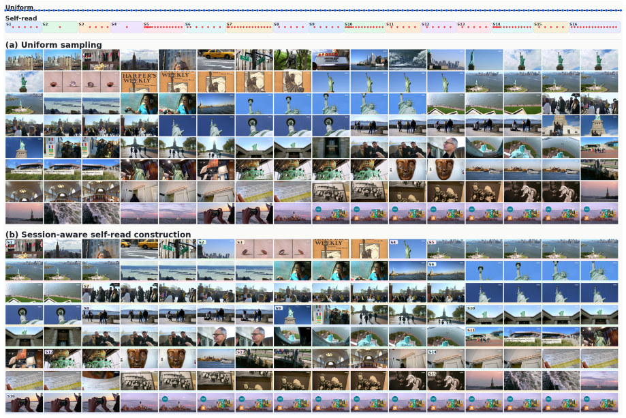The image size is (626, 418).
Task: Select session S8 segment in Self-read timeline
Action: point(291,27)
